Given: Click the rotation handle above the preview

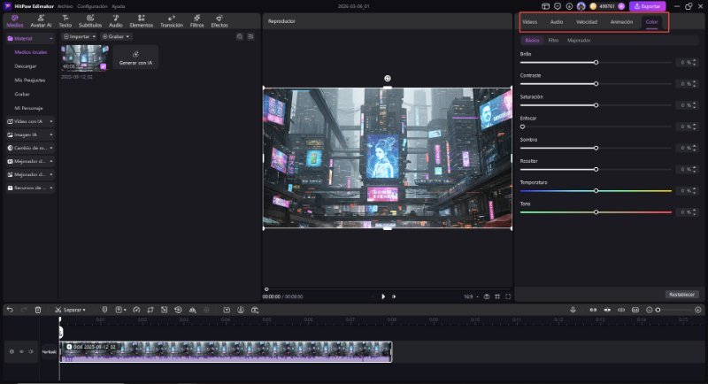Looking at the screenshot, I should 388,79.
